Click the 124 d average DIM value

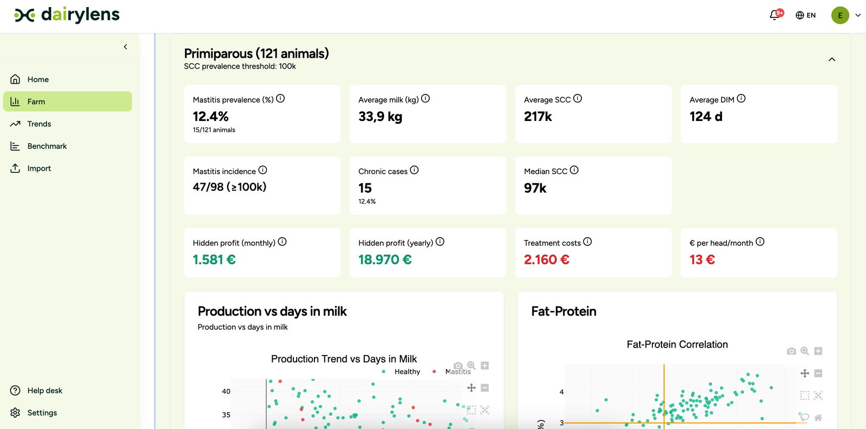point(706,117)
